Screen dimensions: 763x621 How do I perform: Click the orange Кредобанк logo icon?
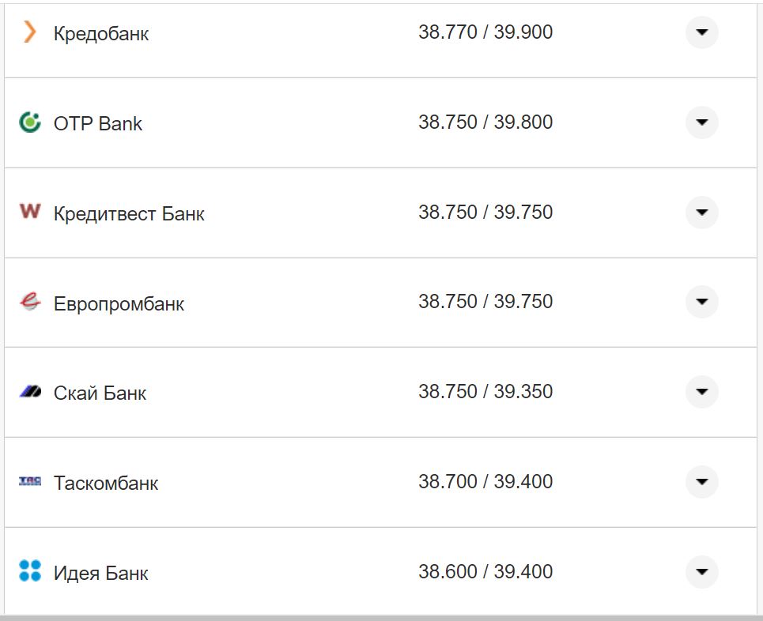pos(29,32)
